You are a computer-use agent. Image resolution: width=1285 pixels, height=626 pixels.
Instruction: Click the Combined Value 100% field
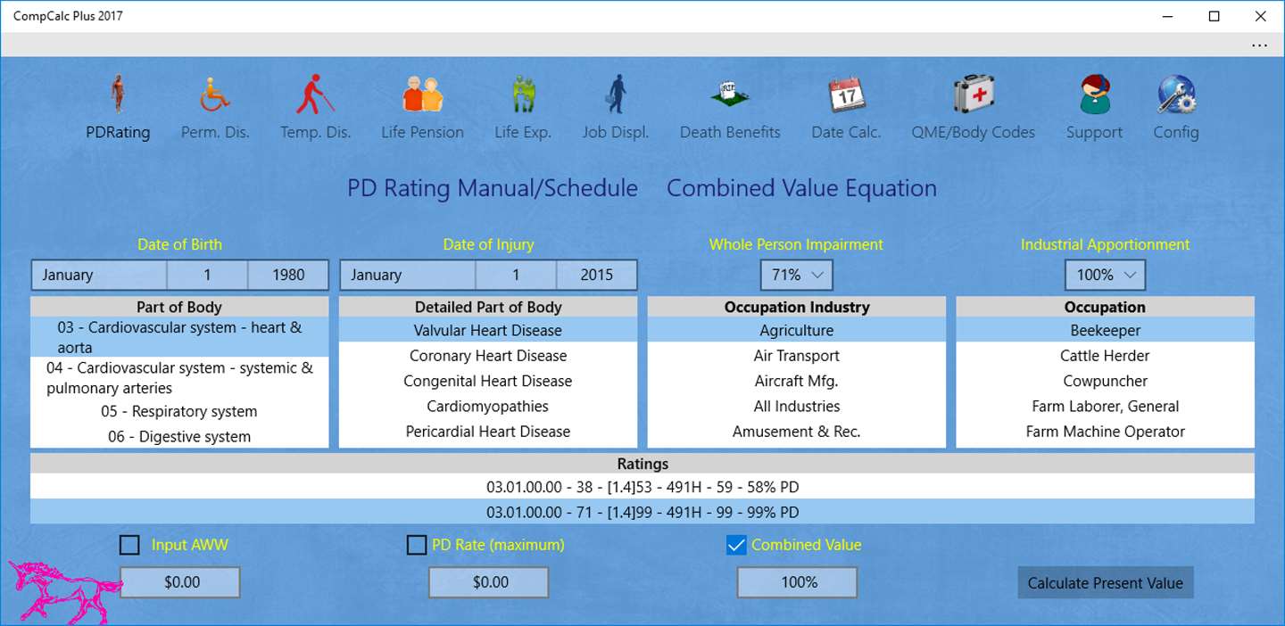tap(798, 582)
